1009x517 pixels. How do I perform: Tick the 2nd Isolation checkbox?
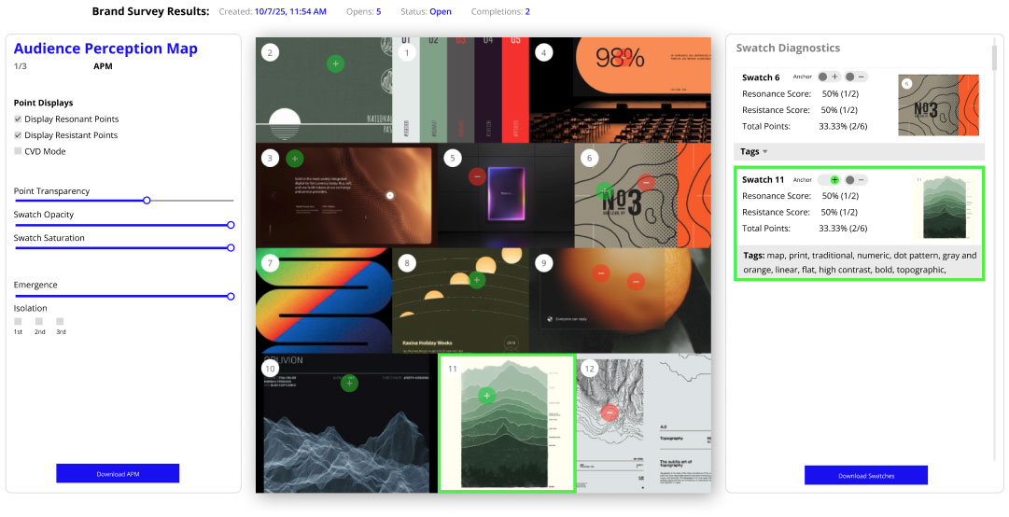(x=39, y=322)
